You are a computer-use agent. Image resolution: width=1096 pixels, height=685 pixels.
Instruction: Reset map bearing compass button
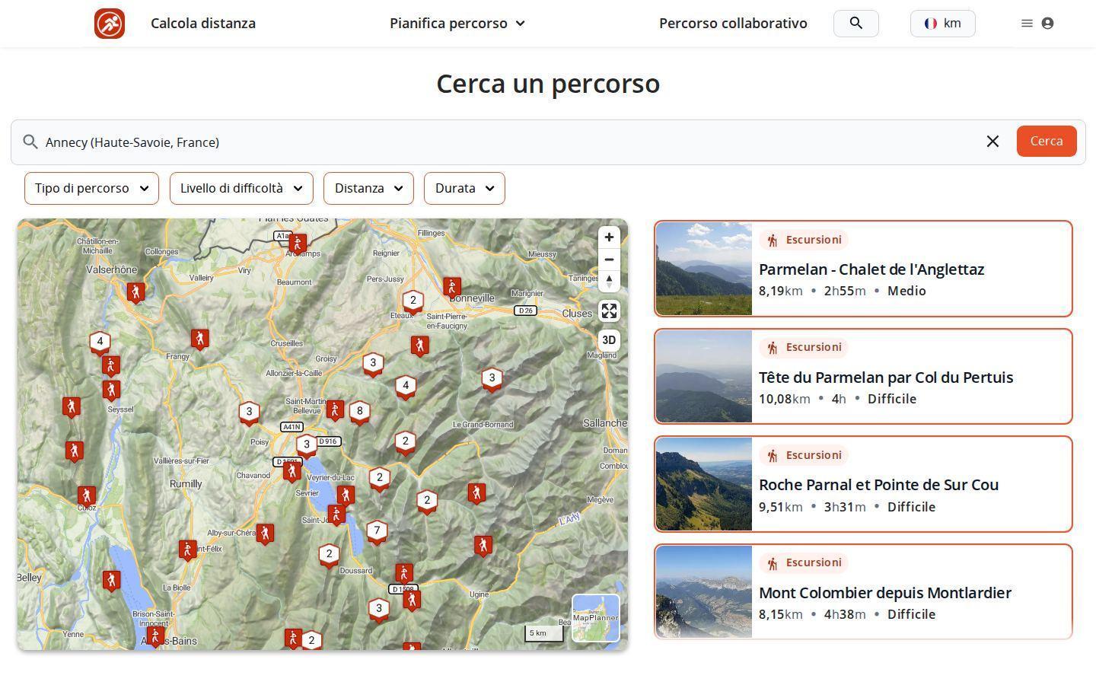[609, 281]
